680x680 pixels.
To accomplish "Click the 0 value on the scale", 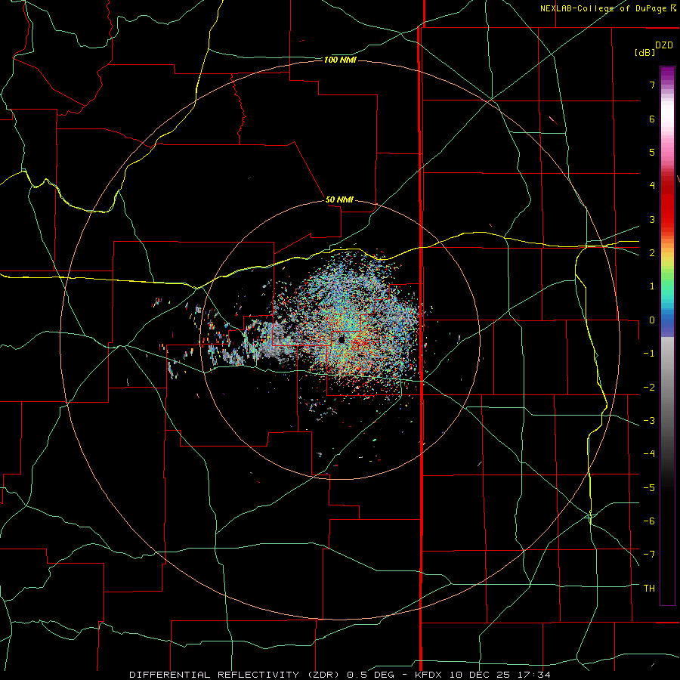I will (652, 320).
